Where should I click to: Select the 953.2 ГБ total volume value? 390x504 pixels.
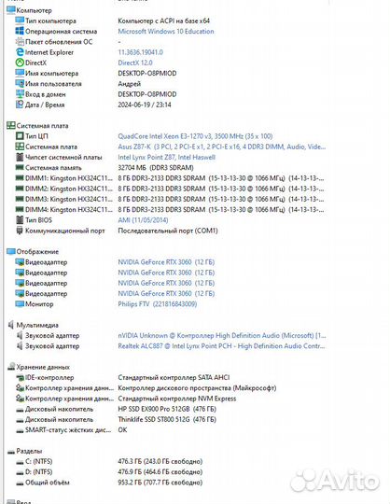(x=160, y=483)
